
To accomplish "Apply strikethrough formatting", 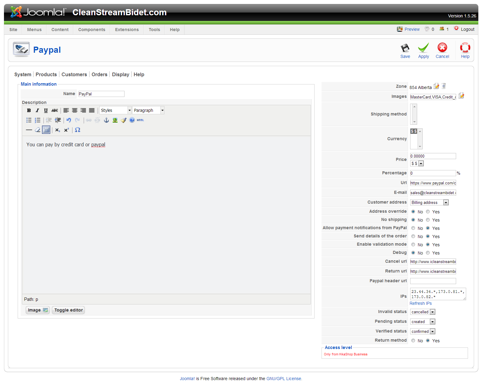I will tap(55, 110).
